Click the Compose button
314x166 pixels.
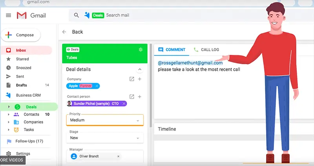[x=21, y=35]
